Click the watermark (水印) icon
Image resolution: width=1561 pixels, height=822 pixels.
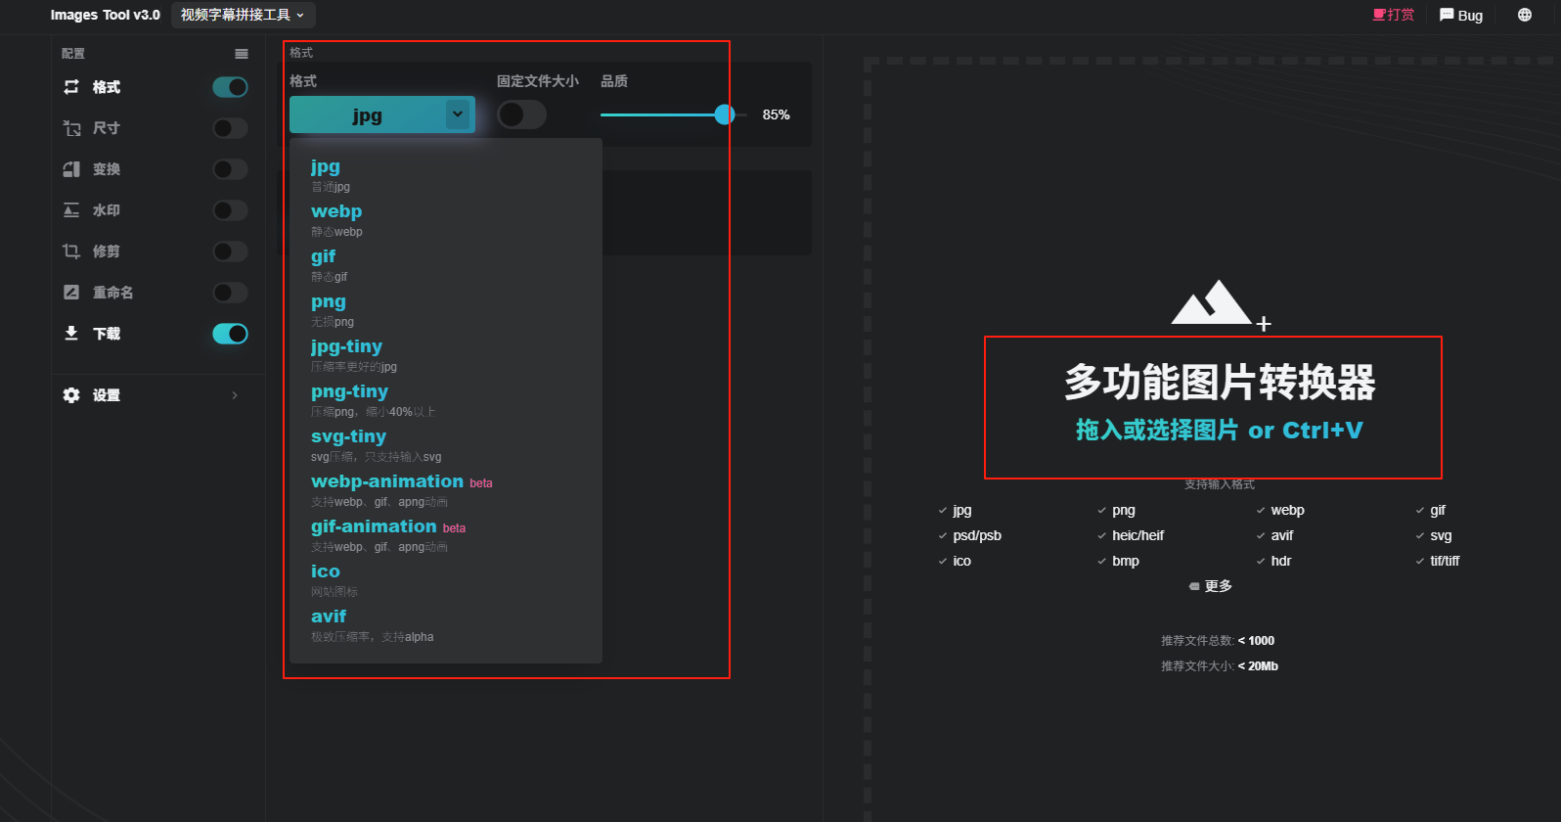(71, 210)
